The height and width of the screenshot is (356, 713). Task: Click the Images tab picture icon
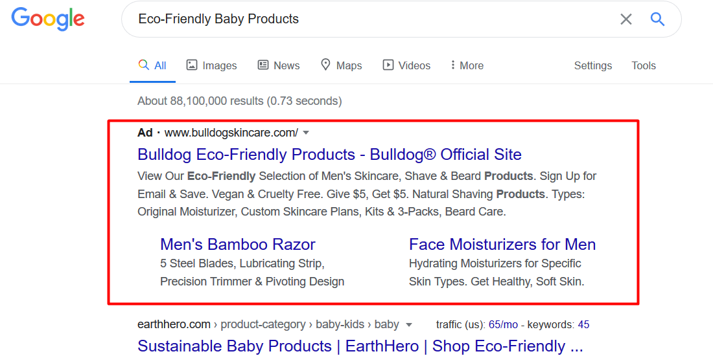(x=192, y=65)
